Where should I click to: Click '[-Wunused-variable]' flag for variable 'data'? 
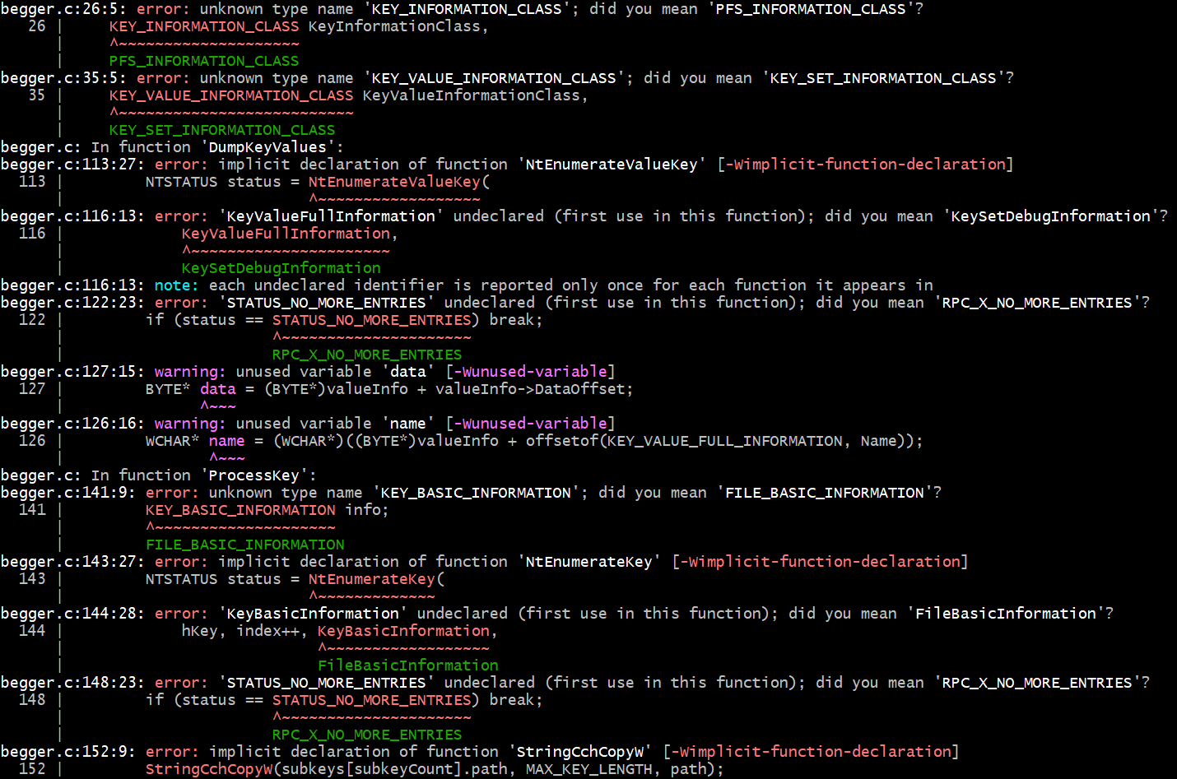click(530, 372)
